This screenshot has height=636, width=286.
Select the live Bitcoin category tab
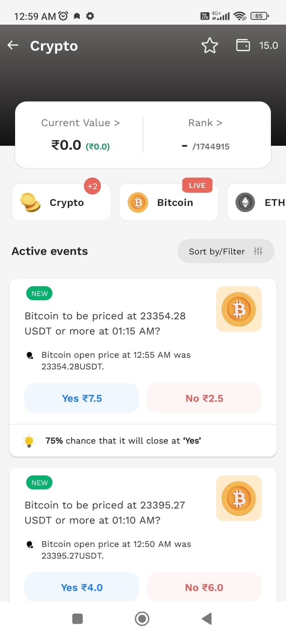point(169,202)
